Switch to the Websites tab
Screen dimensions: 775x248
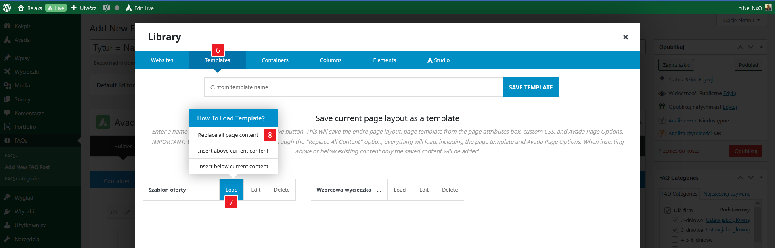click(162, 60)
